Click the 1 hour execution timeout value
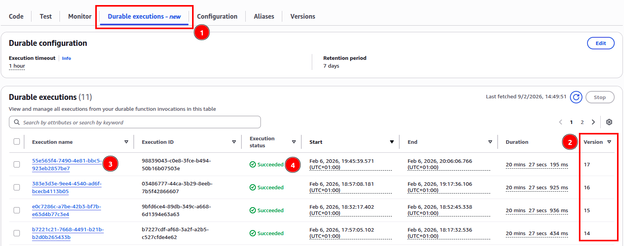Viewport: 624px width, 246px height. (17, 66)
